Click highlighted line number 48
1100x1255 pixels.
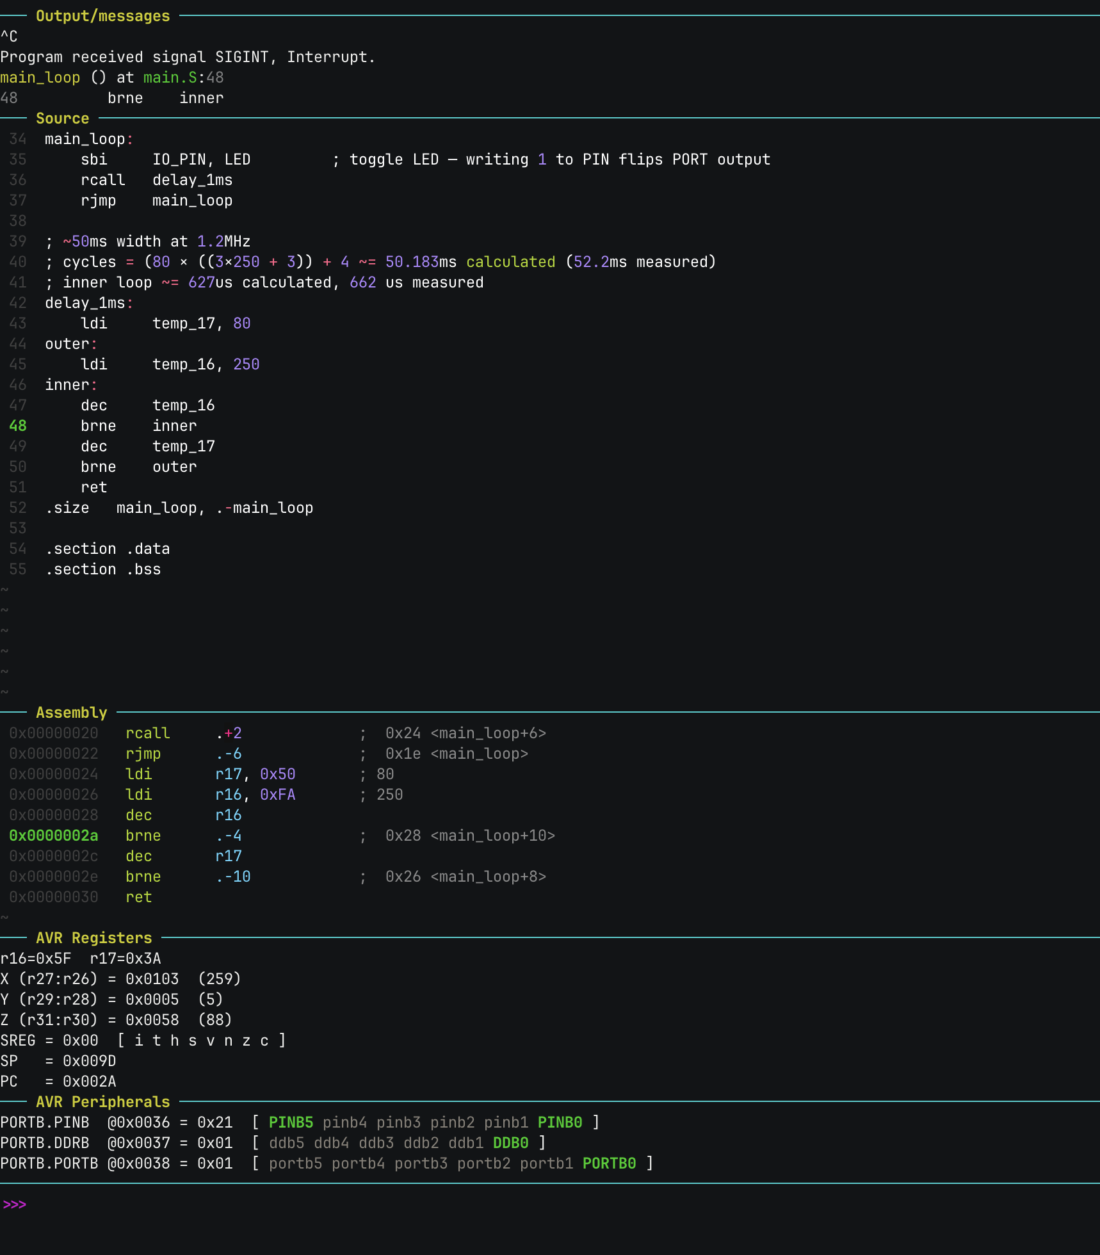[18, 426]
